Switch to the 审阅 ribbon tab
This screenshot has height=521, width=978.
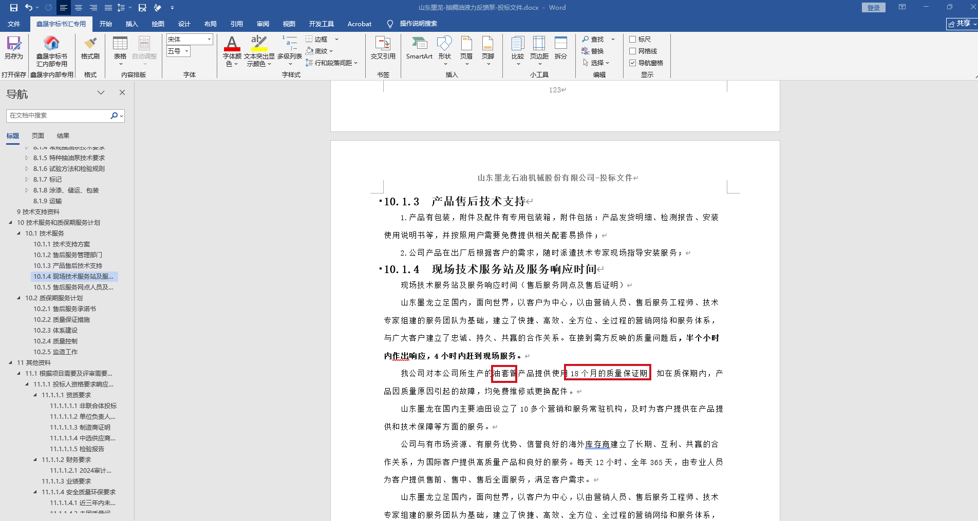[x=262, y=24]
